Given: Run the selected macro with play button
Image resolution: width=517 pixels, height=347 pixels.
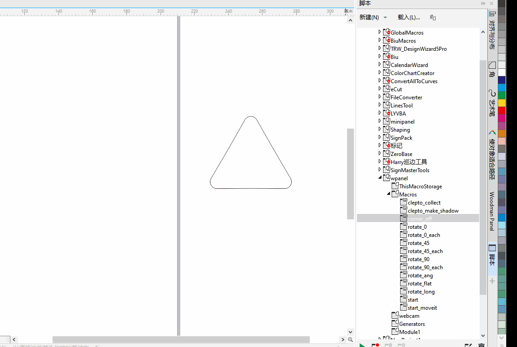Looking at the screenshot, I should click(x=362, y=345).
